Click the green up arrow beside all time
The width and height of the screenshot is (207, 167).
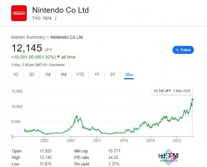point(59,57)
